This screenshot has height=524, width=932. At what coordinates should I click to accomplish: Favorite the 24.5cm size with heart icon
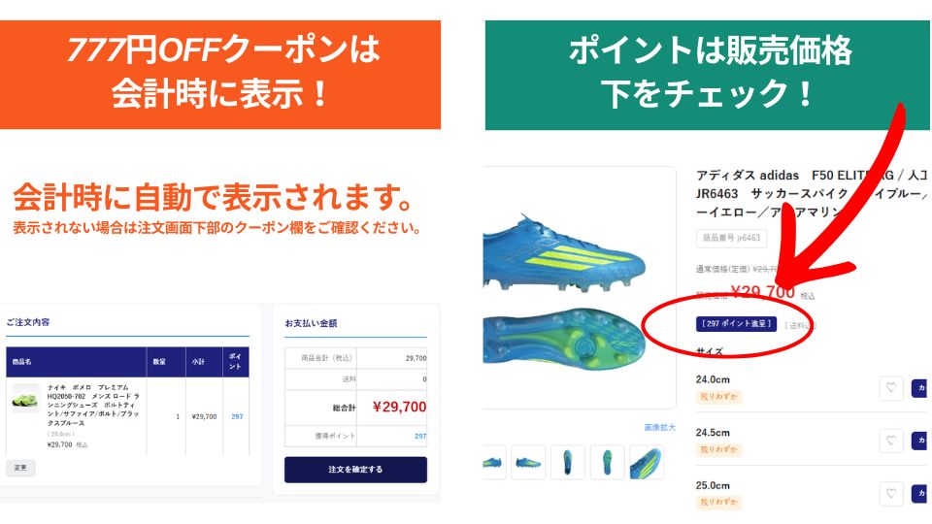(x=890, y=441)
